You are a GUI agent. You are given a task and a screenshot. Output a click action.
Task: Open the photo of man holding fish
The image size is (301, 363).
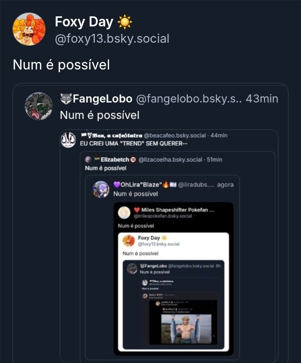coord(186,329)
